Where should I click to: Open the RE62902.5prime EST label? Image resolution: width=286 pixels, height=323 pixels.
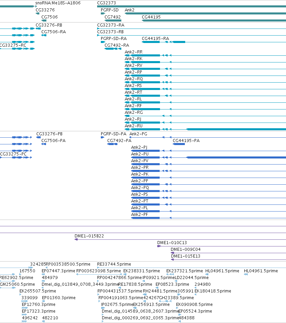pos(16,278)
